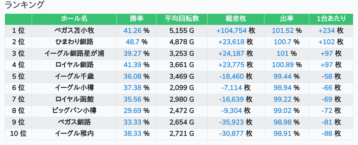This screenshot has width=358, height=145.
Task: Click the 48.7 win rate link
Action: point(133,42)
